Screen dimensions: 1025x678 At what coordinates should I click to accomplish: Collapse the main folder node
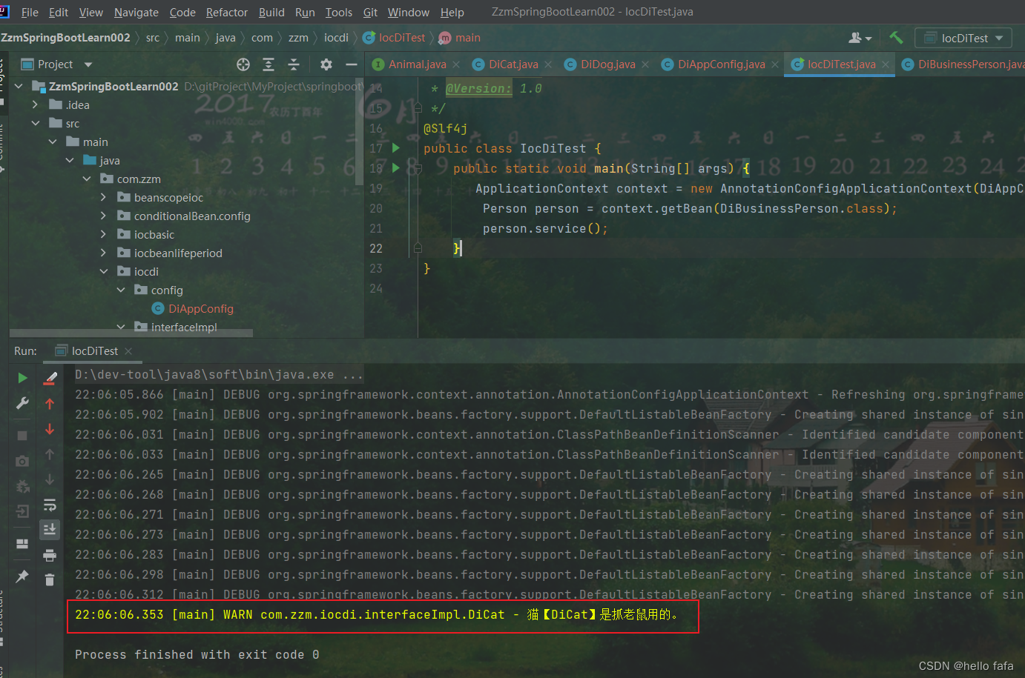coord(52,142)
